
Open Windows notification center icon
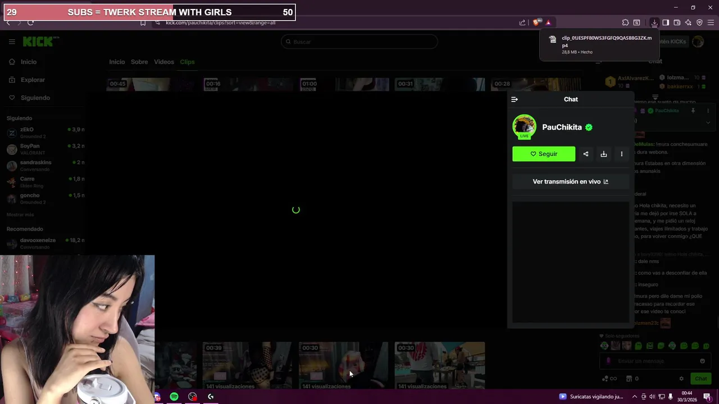(707, 397)
